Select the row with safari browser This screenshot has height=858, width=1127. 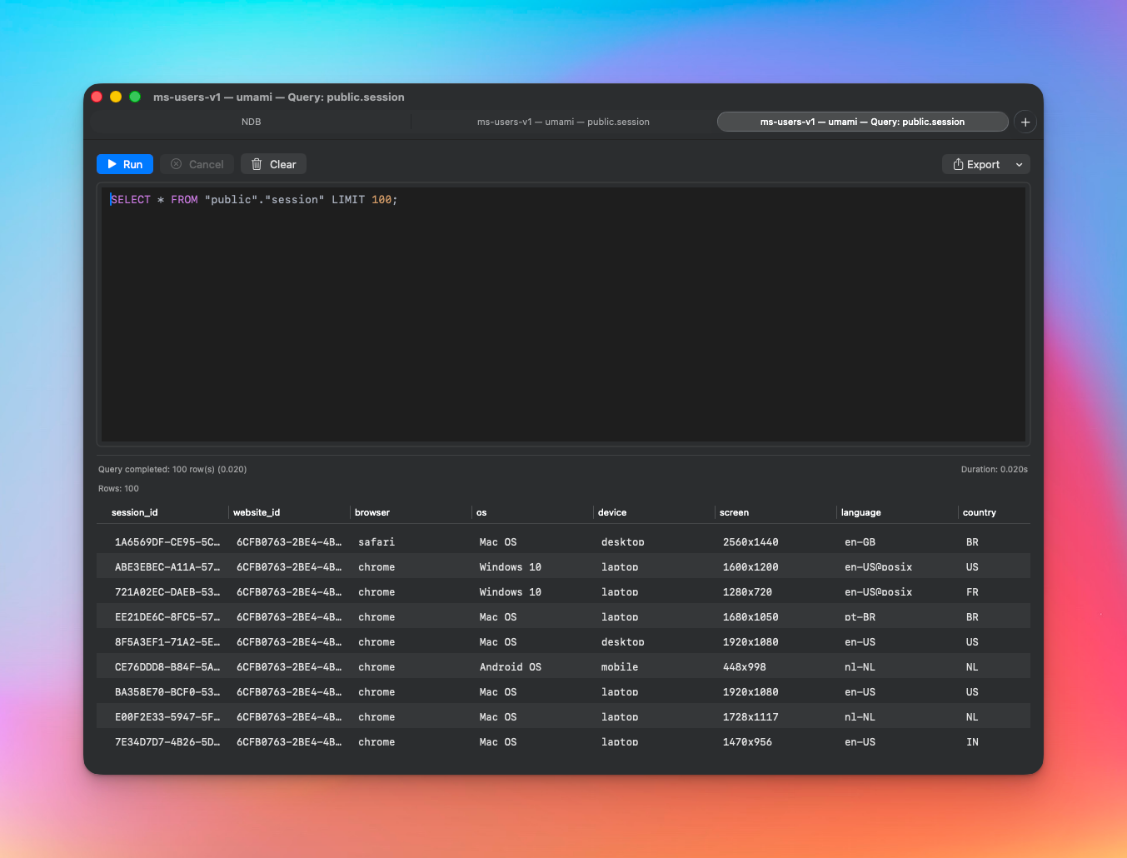tap(376, 542)
